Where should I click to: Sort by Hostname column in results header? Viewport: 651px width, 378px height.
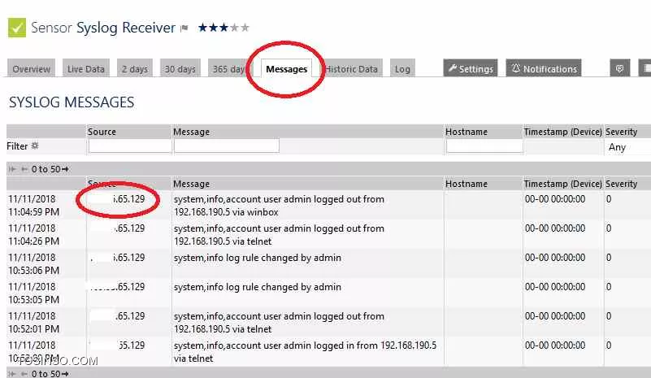(467, 184)
